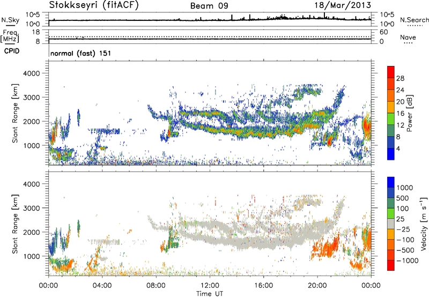Select the '60' Nave axis tick
The height and width of the screenshot is (297, 429).
click(383, 32)
